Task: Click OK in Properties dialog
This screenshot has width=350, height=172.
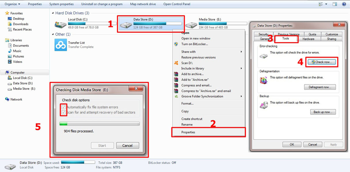Action: [x=292, y=144]
